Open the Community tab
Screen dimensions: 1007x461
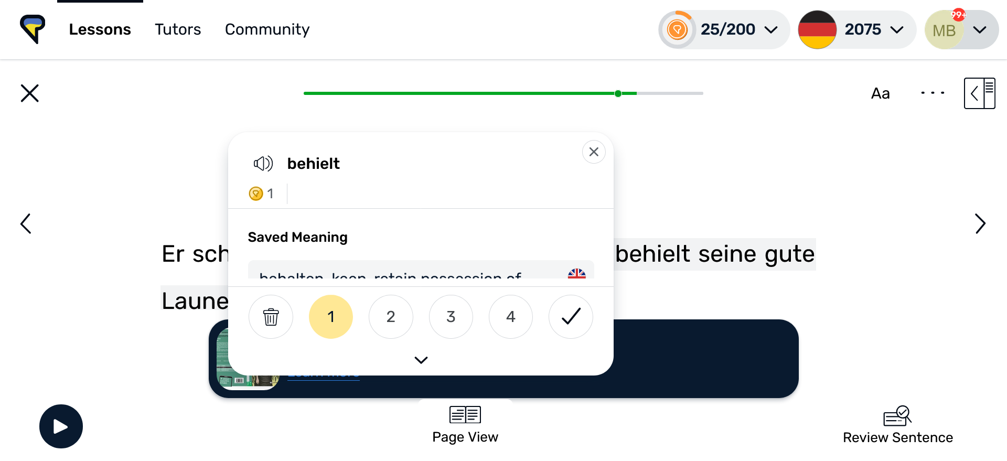pyautogui.click(x=267, y=29)
